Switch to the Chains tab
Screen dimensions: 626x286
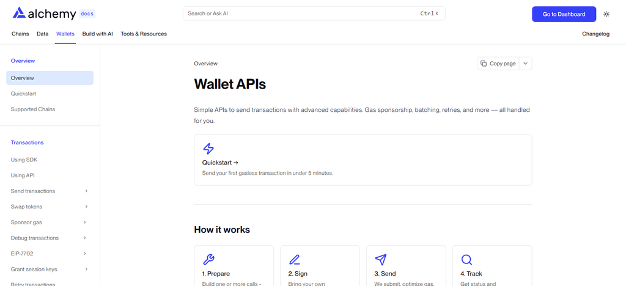click(x=20, y=34)
